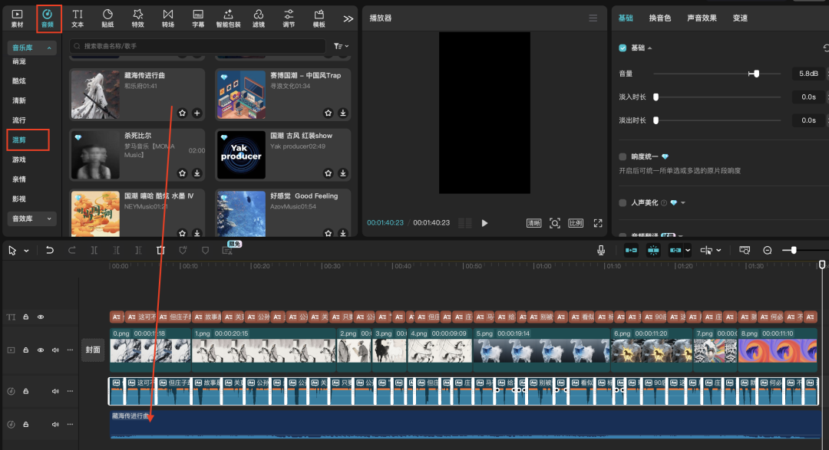Enable the 响度统一 checkbox
829x450 pixels.
[x=623, y=156]
